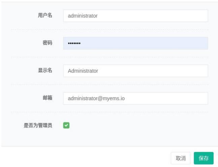
Task: Focus the 密码 password field
Action: coord(135,43)
